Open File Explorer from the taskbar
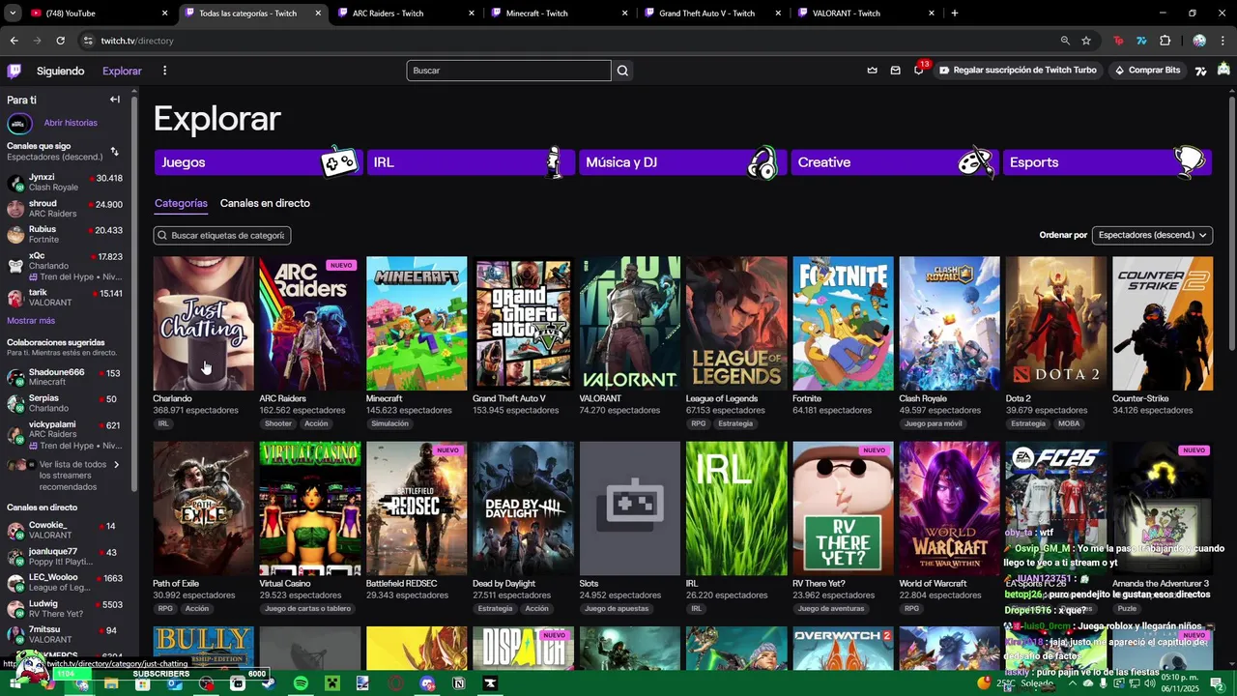This screenshot has width=1237, height=696. coord(111,683)
